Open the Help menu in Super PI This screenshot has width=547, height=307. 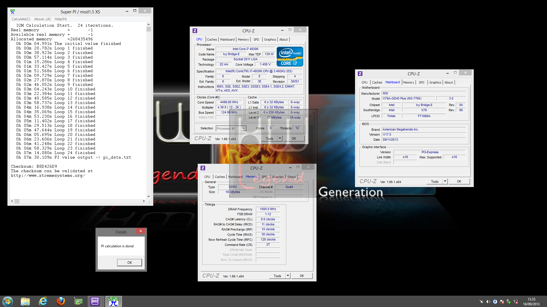60,19
